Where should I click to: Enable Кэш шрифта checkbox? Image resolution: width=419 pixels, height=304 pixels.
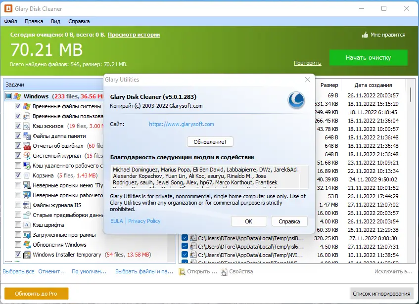[x=18, y=225]
